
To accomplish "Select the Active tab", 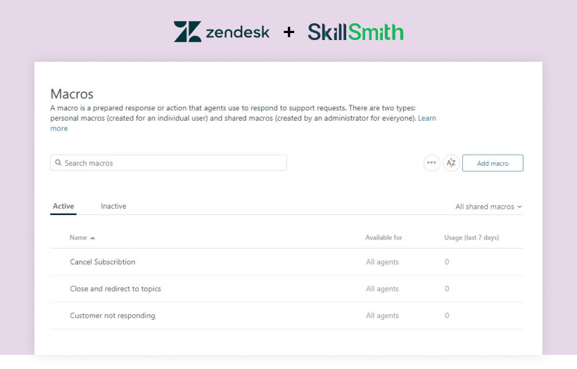I will pos(63,206).
